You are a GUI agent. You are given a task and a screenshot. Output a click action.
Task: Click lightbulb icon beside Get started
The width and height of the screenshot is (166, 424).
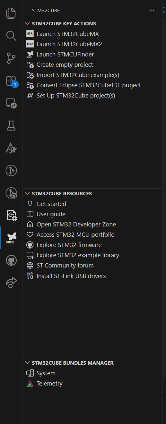pyautogui.click(x=30, y=204)
